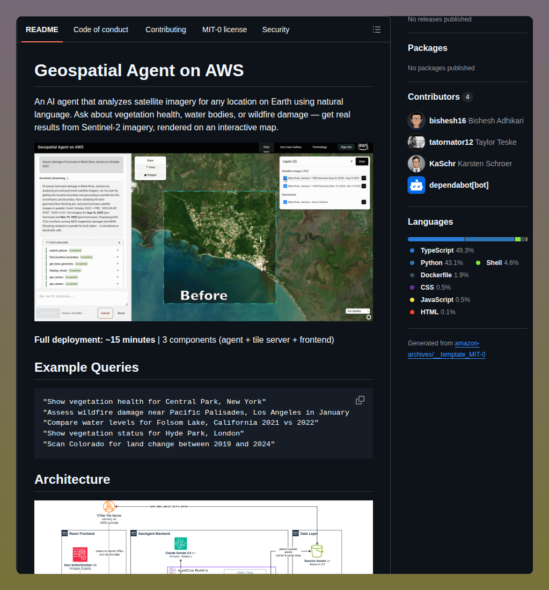Open the README outline list icon

(377, 29)
